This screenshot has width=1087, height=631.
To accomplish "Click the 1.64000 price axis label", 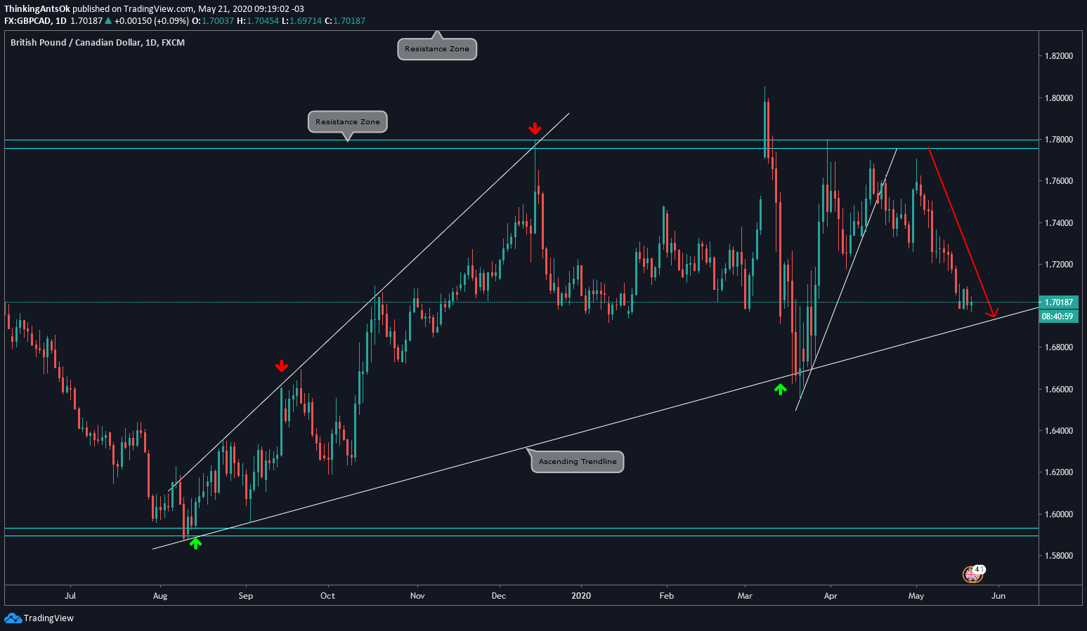I will click(1059, 431).
